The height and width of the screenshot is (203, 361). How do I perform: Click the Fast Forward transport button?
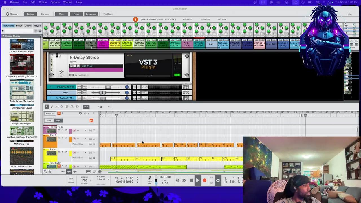pyautogui.click(x=184, y=180)
